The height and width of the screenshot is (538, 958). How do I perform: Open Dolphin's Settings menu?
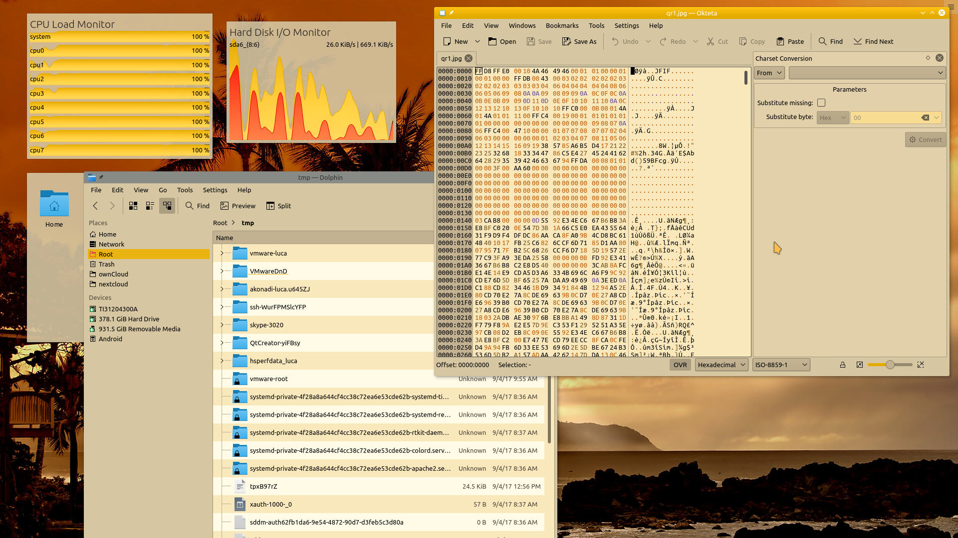tap(215, 190)
